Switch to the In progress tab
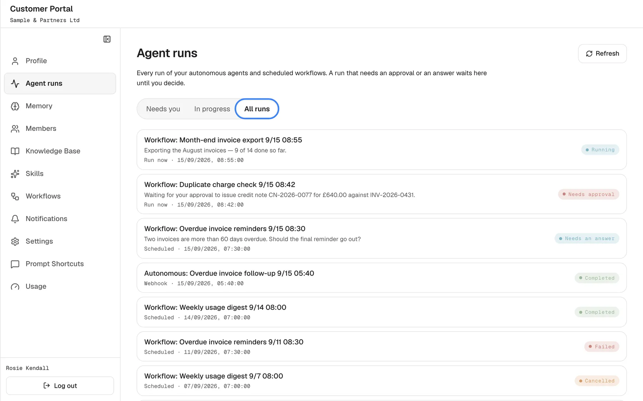The width and height of the screenshot is (643, 401). [212, 109]
